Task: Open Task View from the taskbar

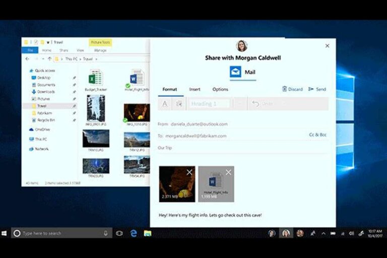Action: coord(119,233)
